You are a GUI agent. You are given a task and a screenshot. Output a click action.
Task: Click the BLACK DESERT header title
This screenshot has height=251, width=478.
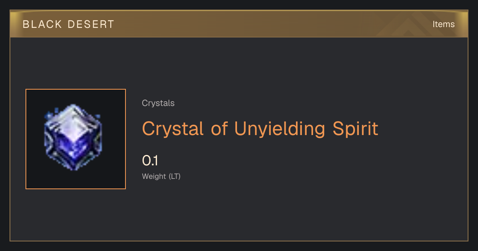69,24
